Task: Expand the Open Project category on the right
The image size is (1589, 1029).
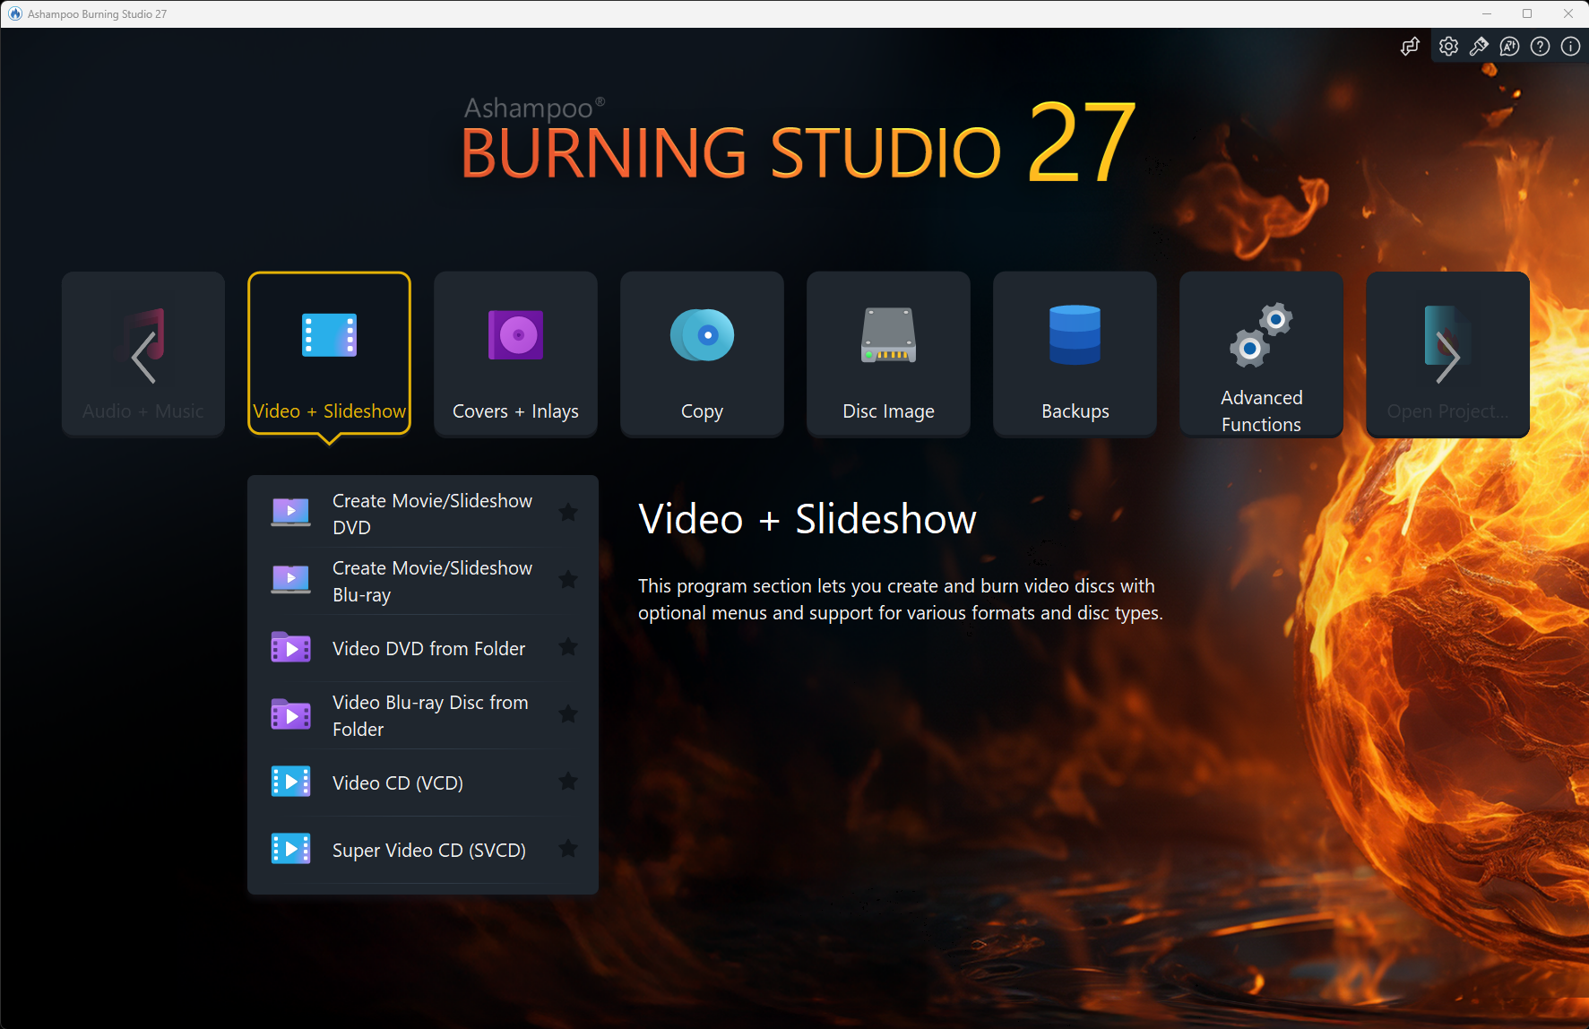Action: (x=1447, y=354)
